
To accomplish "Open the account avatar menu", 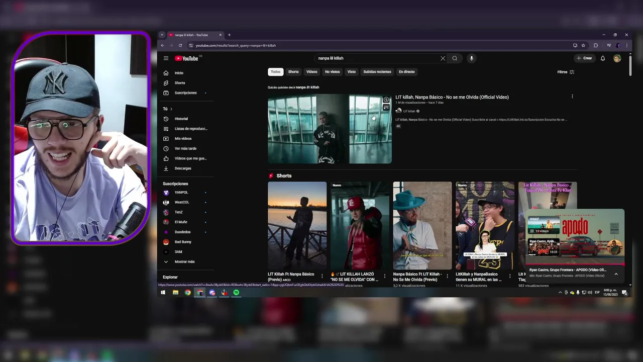I will coord(617,58).
